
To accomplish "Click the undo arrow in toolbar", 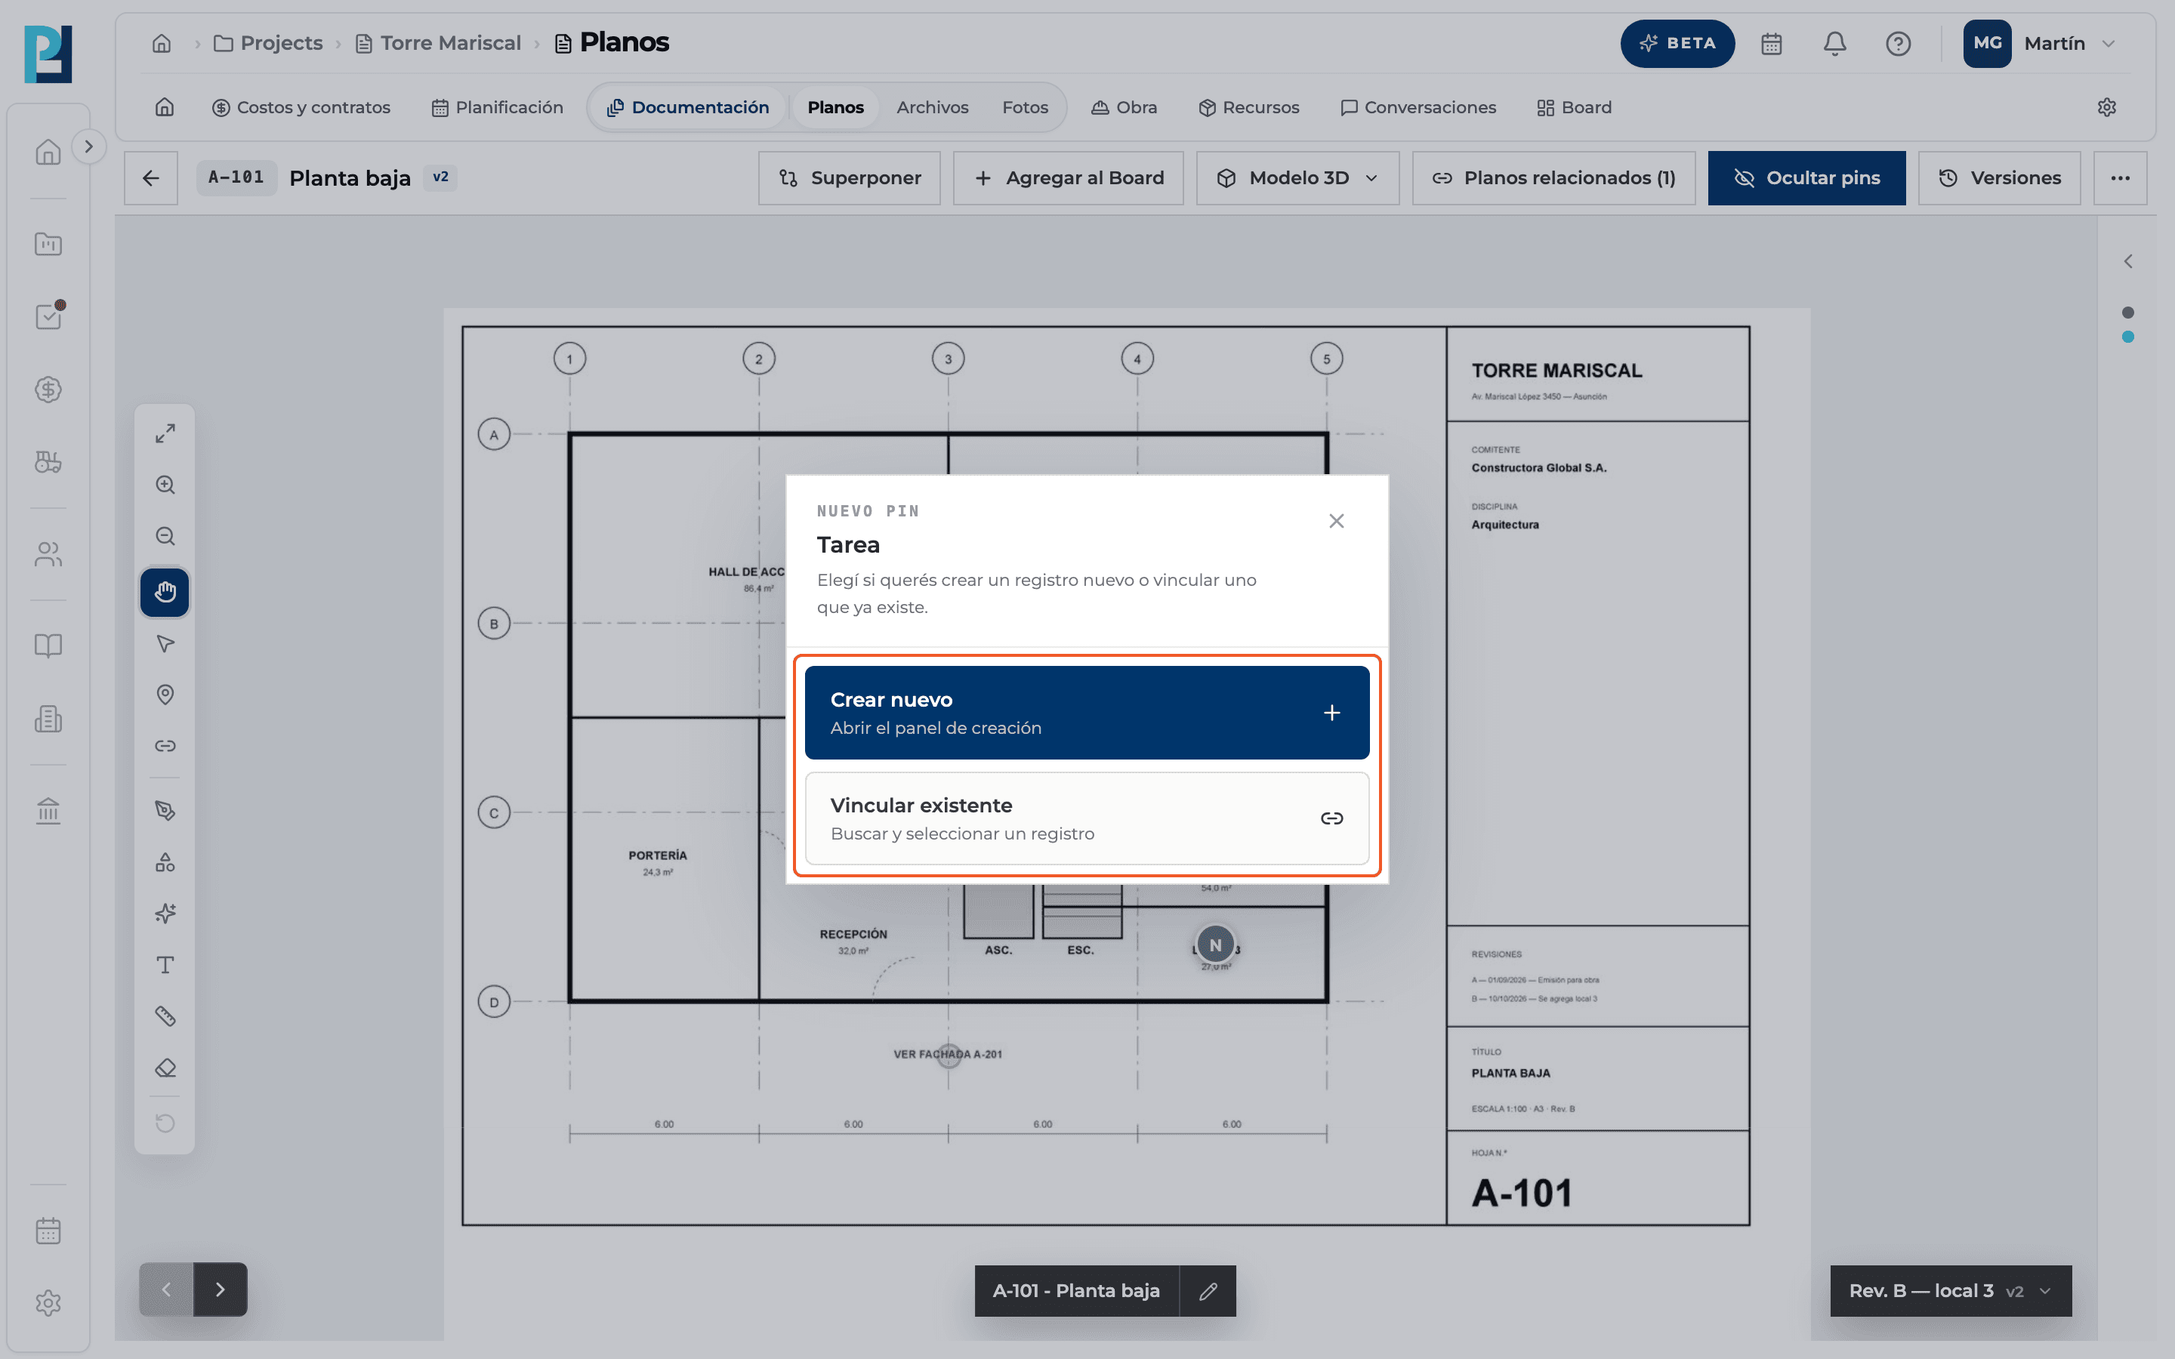I will (165, 1123).
